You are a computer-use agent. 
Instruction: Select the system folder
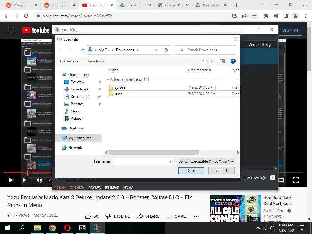point(173,87)
